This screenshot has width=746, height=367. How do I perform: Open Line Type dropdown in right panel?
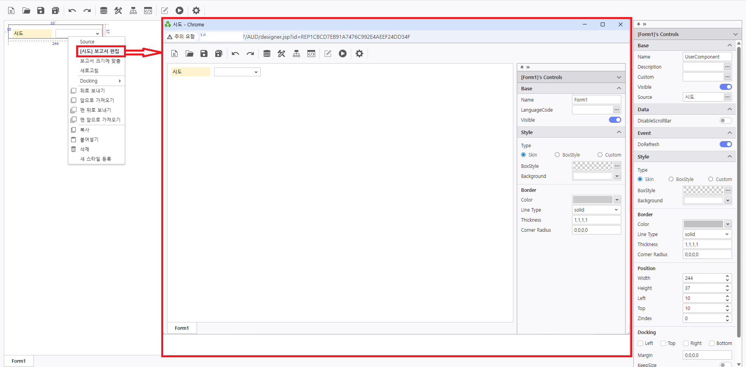[707, 234]
